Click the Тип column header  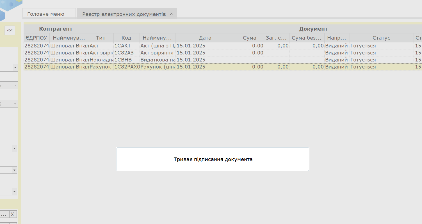click(x=101, y=38)
